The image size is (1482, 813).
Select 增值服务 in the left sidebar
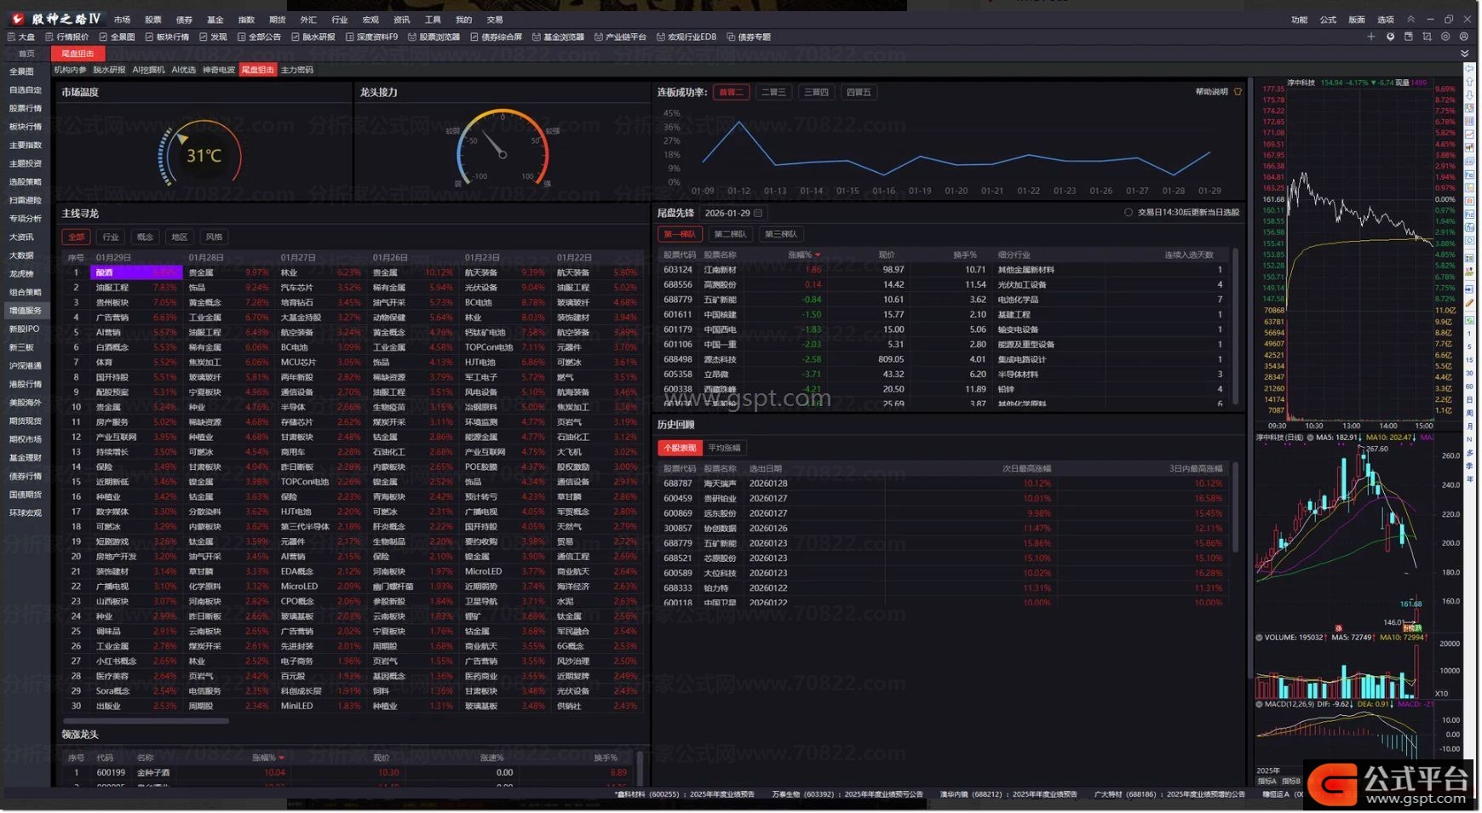tap(26, 311)
